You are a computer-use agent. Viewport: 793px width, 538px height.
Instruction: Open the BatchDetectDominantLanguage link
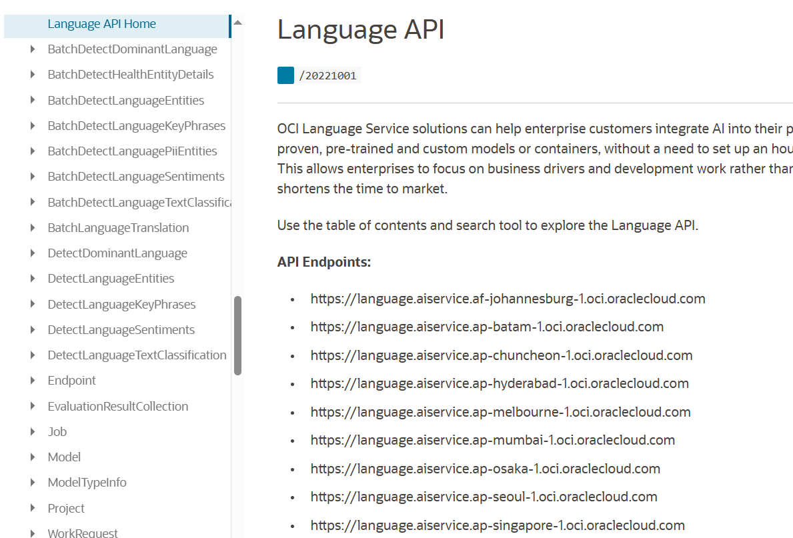(x=133, y=49)
